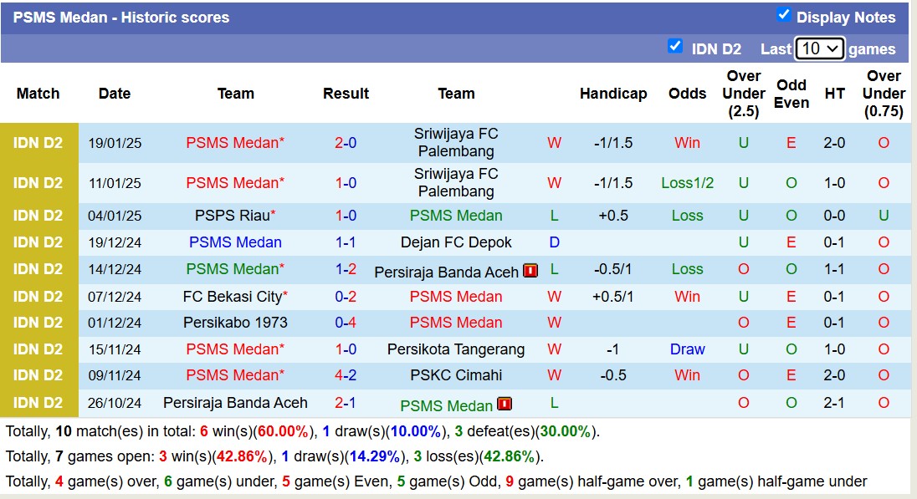Open Persikabo 1973 team page
Viewport: 917px width, 499px height.
(x=235, y=323)
